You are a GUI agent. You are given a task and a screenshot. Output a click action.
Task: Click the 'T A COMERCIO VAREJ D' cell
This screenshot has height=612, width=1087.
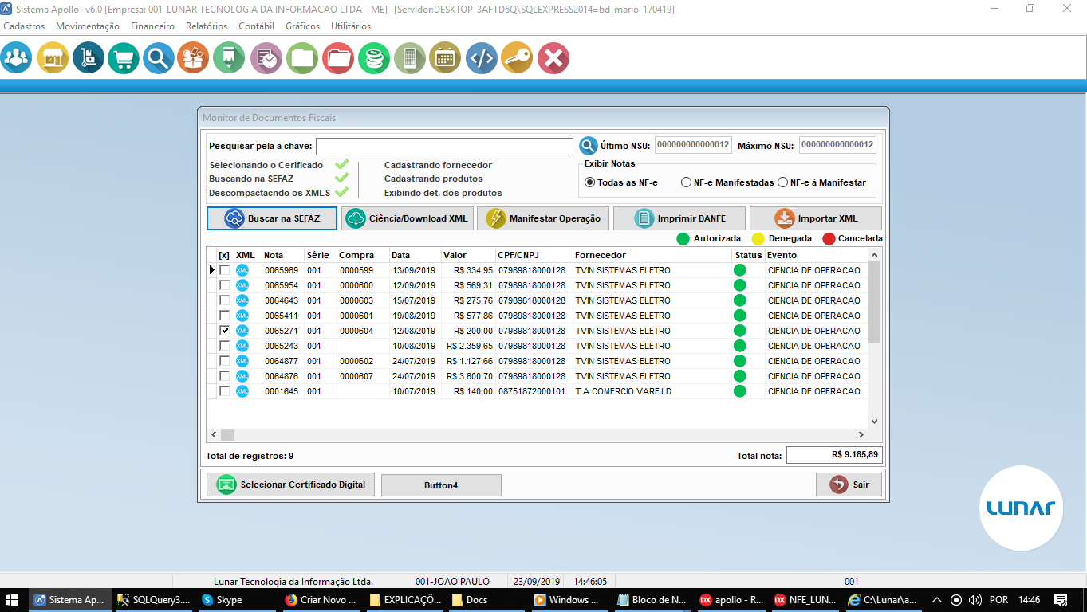pyautogui.click(x=652, y=391)
